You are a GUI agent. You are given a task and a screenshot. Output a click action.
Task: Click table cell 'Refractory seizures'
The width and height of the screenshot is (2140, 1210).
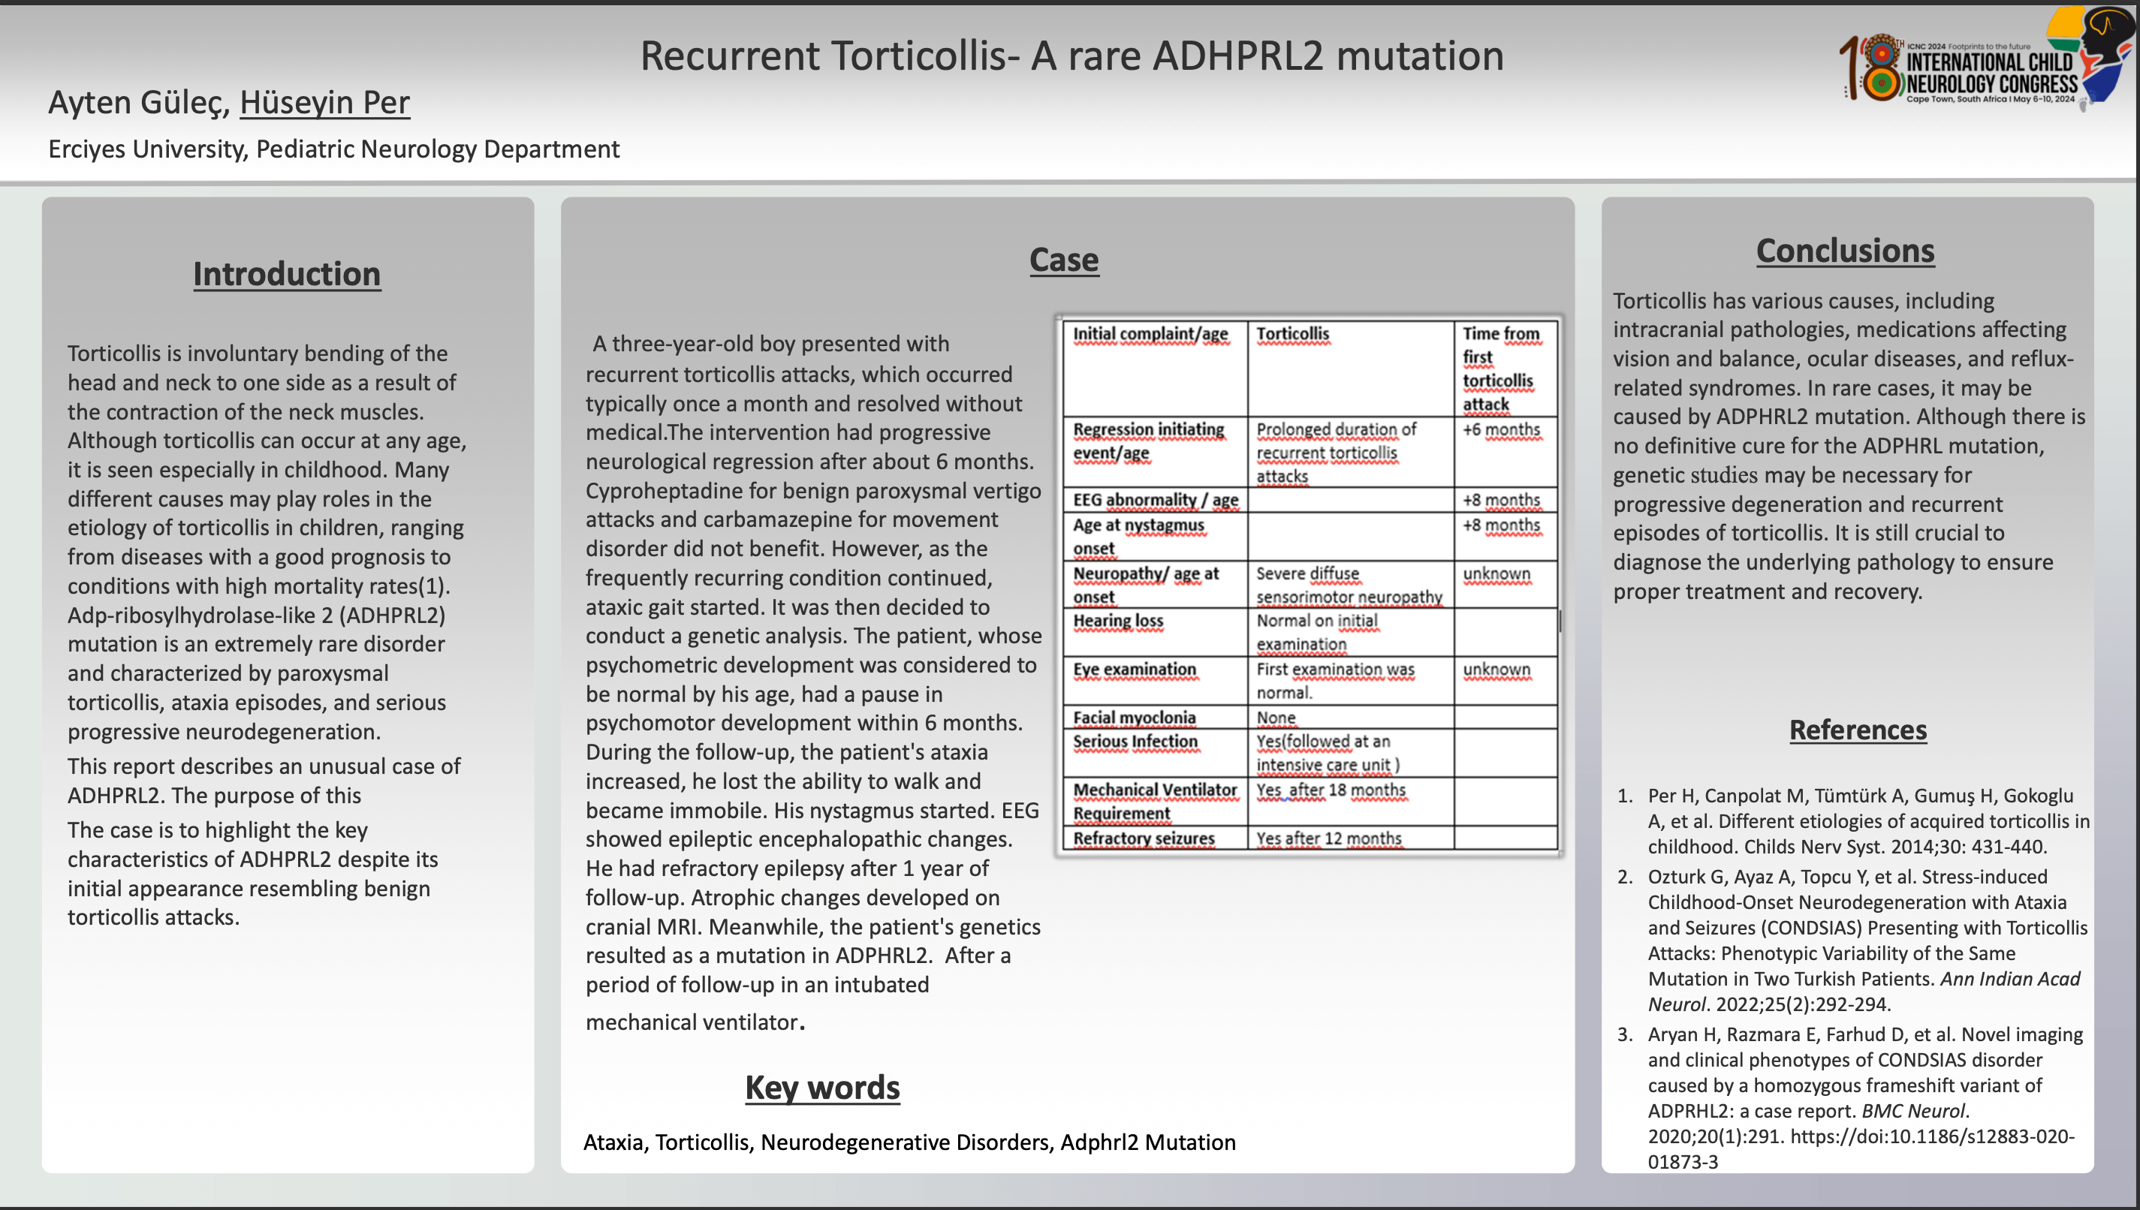point(1155,838)
